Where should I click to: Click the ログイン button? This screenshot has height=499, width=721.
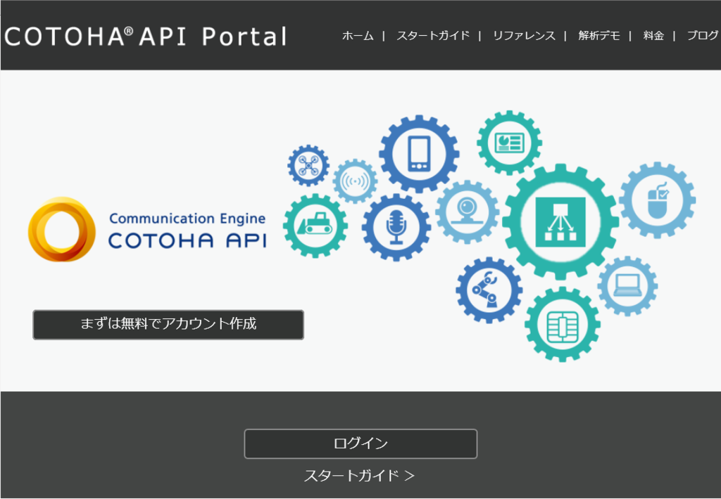click(x=360, y=443)
